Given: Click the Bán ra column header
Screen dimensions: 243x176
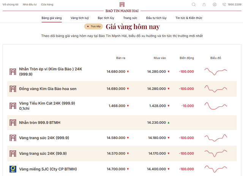Looking at the screenshot, I should point(121,58).
